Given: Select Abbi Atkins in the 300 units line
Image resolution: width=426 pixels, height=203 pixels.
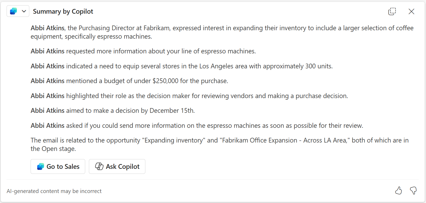Looking at the screenshot, I should click(47, 66).
